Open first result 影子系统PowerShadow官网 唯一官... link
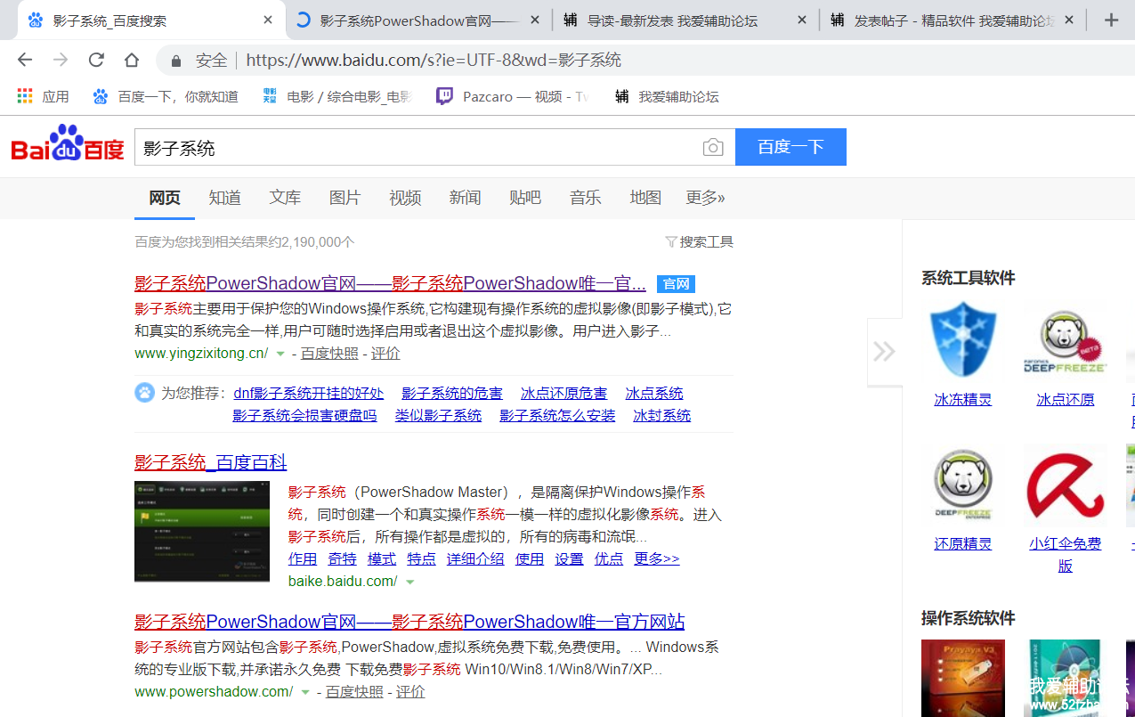The width and height of the screenshot is (1135, 717). [390, 283]
